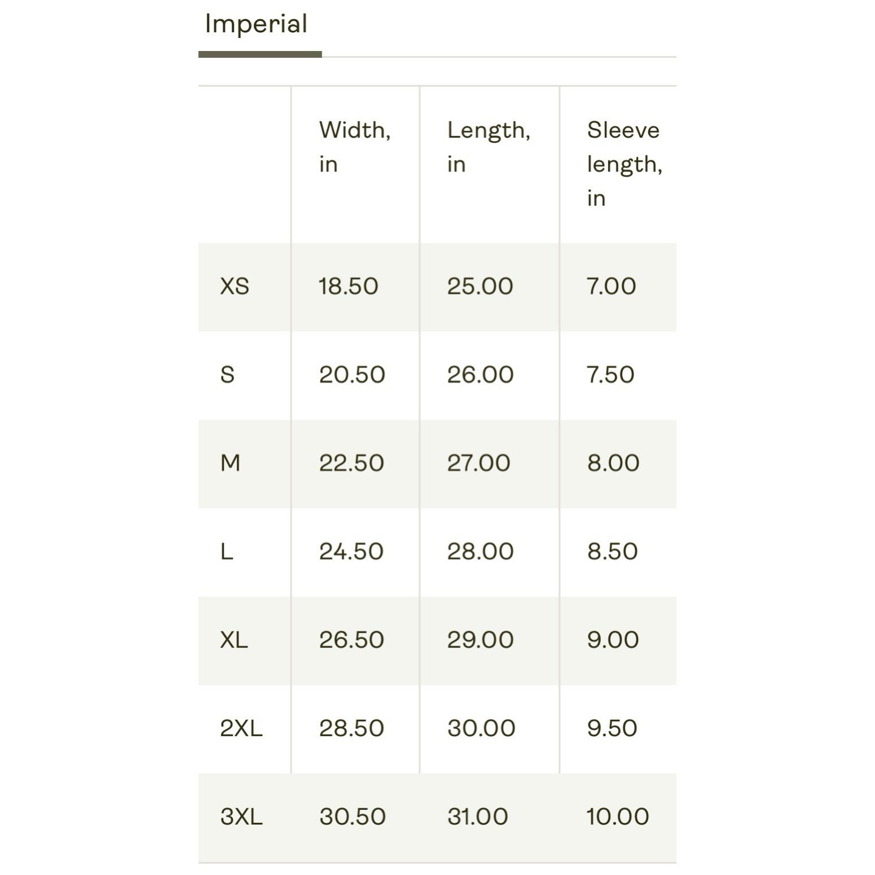
Task: Click the 18.50 width value for XS
Action: (348, 286)
